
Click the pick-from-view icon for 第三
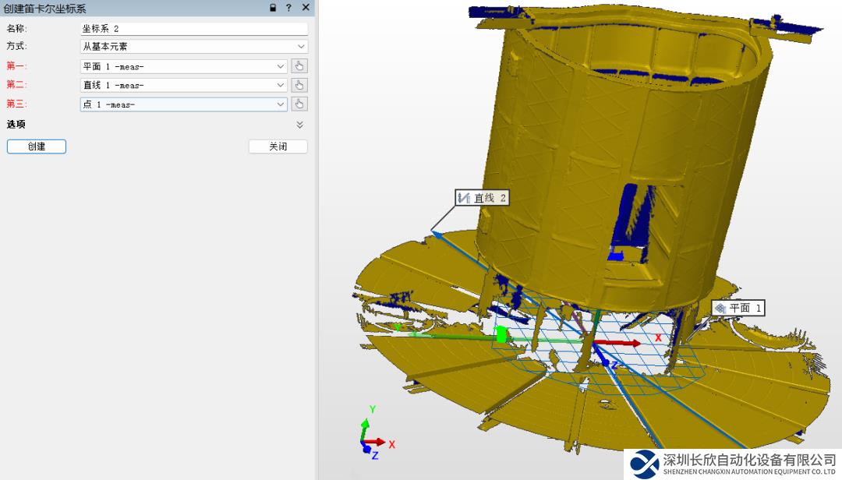tap(300, 104)
